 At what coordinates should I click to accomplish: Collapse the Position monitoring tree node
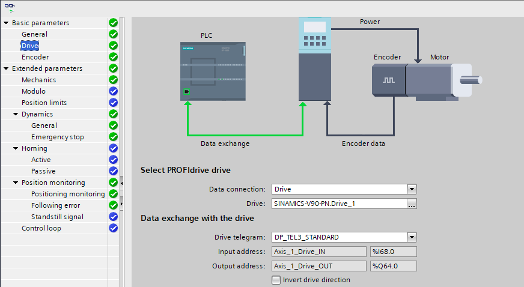tap(16, 183)
